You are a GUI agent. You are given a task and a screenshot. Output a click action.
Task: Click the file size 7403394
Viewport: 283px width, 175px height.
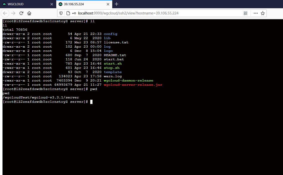coord(64,81)
